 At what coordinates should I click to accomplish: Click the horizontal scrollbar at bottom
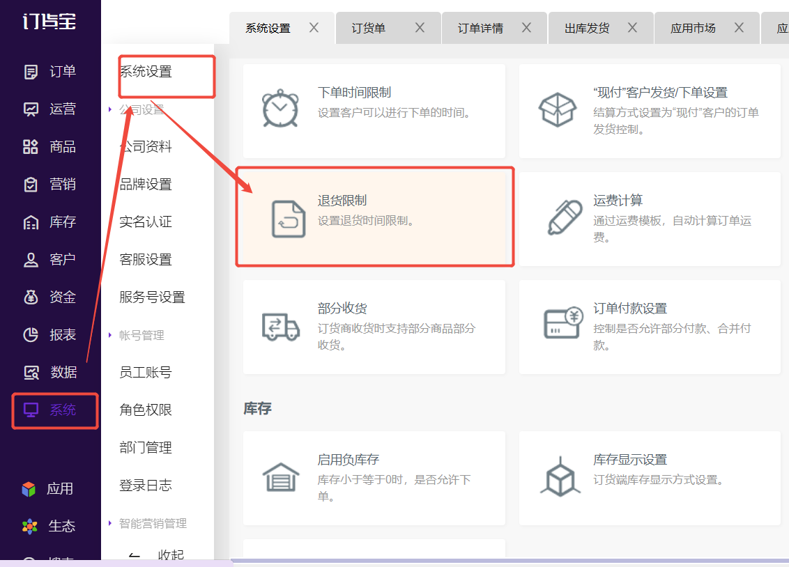(510, 561)
